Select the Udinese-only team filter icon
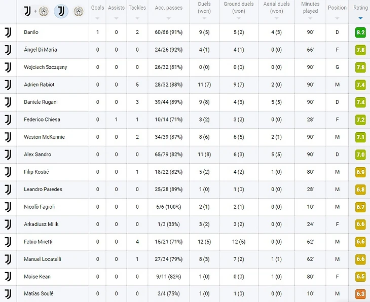The width and height of the screenshot is (370, 302). (x=79, y=11)
